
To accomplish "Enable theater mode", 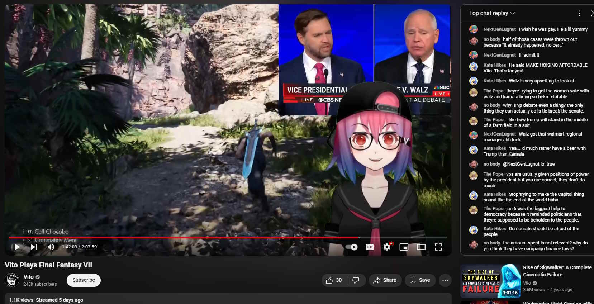I will pos(421,247).
